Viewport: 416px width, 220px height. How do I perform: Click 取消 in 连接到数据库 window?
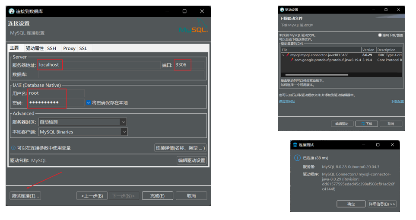pyautogui.click(x=191, y=196)
